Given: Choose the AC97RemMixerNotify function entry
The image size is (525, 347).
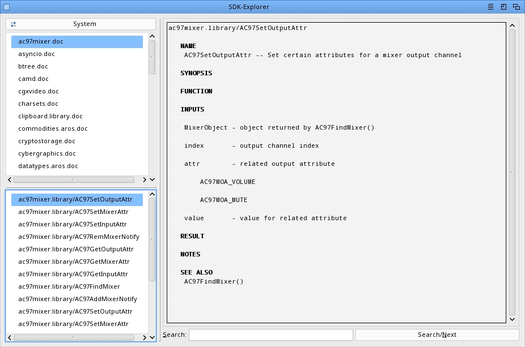Looking at the screenshot, I should point(78,237).
